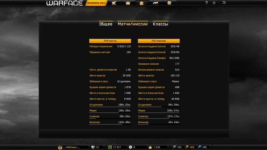
Task: Open the shop crate icon in top bar
Action: pos(128,3)
